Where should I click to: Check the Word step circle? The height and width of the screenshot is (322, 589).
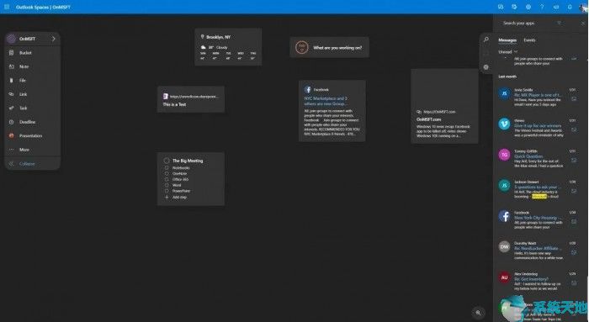[167, 185]
